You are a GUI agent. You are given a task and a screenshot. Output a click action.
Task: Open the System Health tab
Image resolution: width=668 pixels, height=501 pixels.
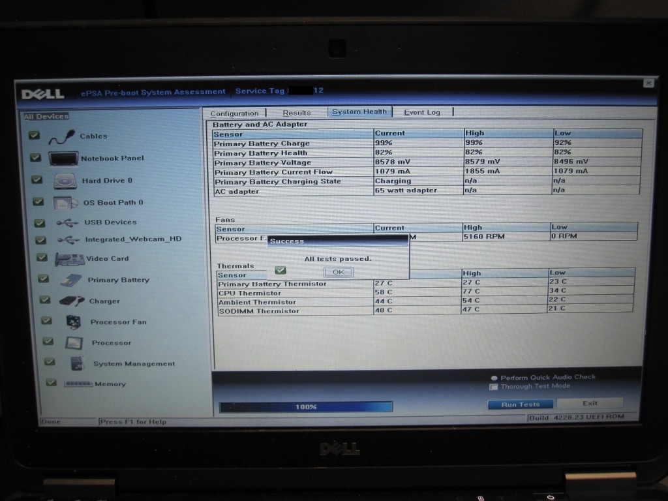coord(359,112)
